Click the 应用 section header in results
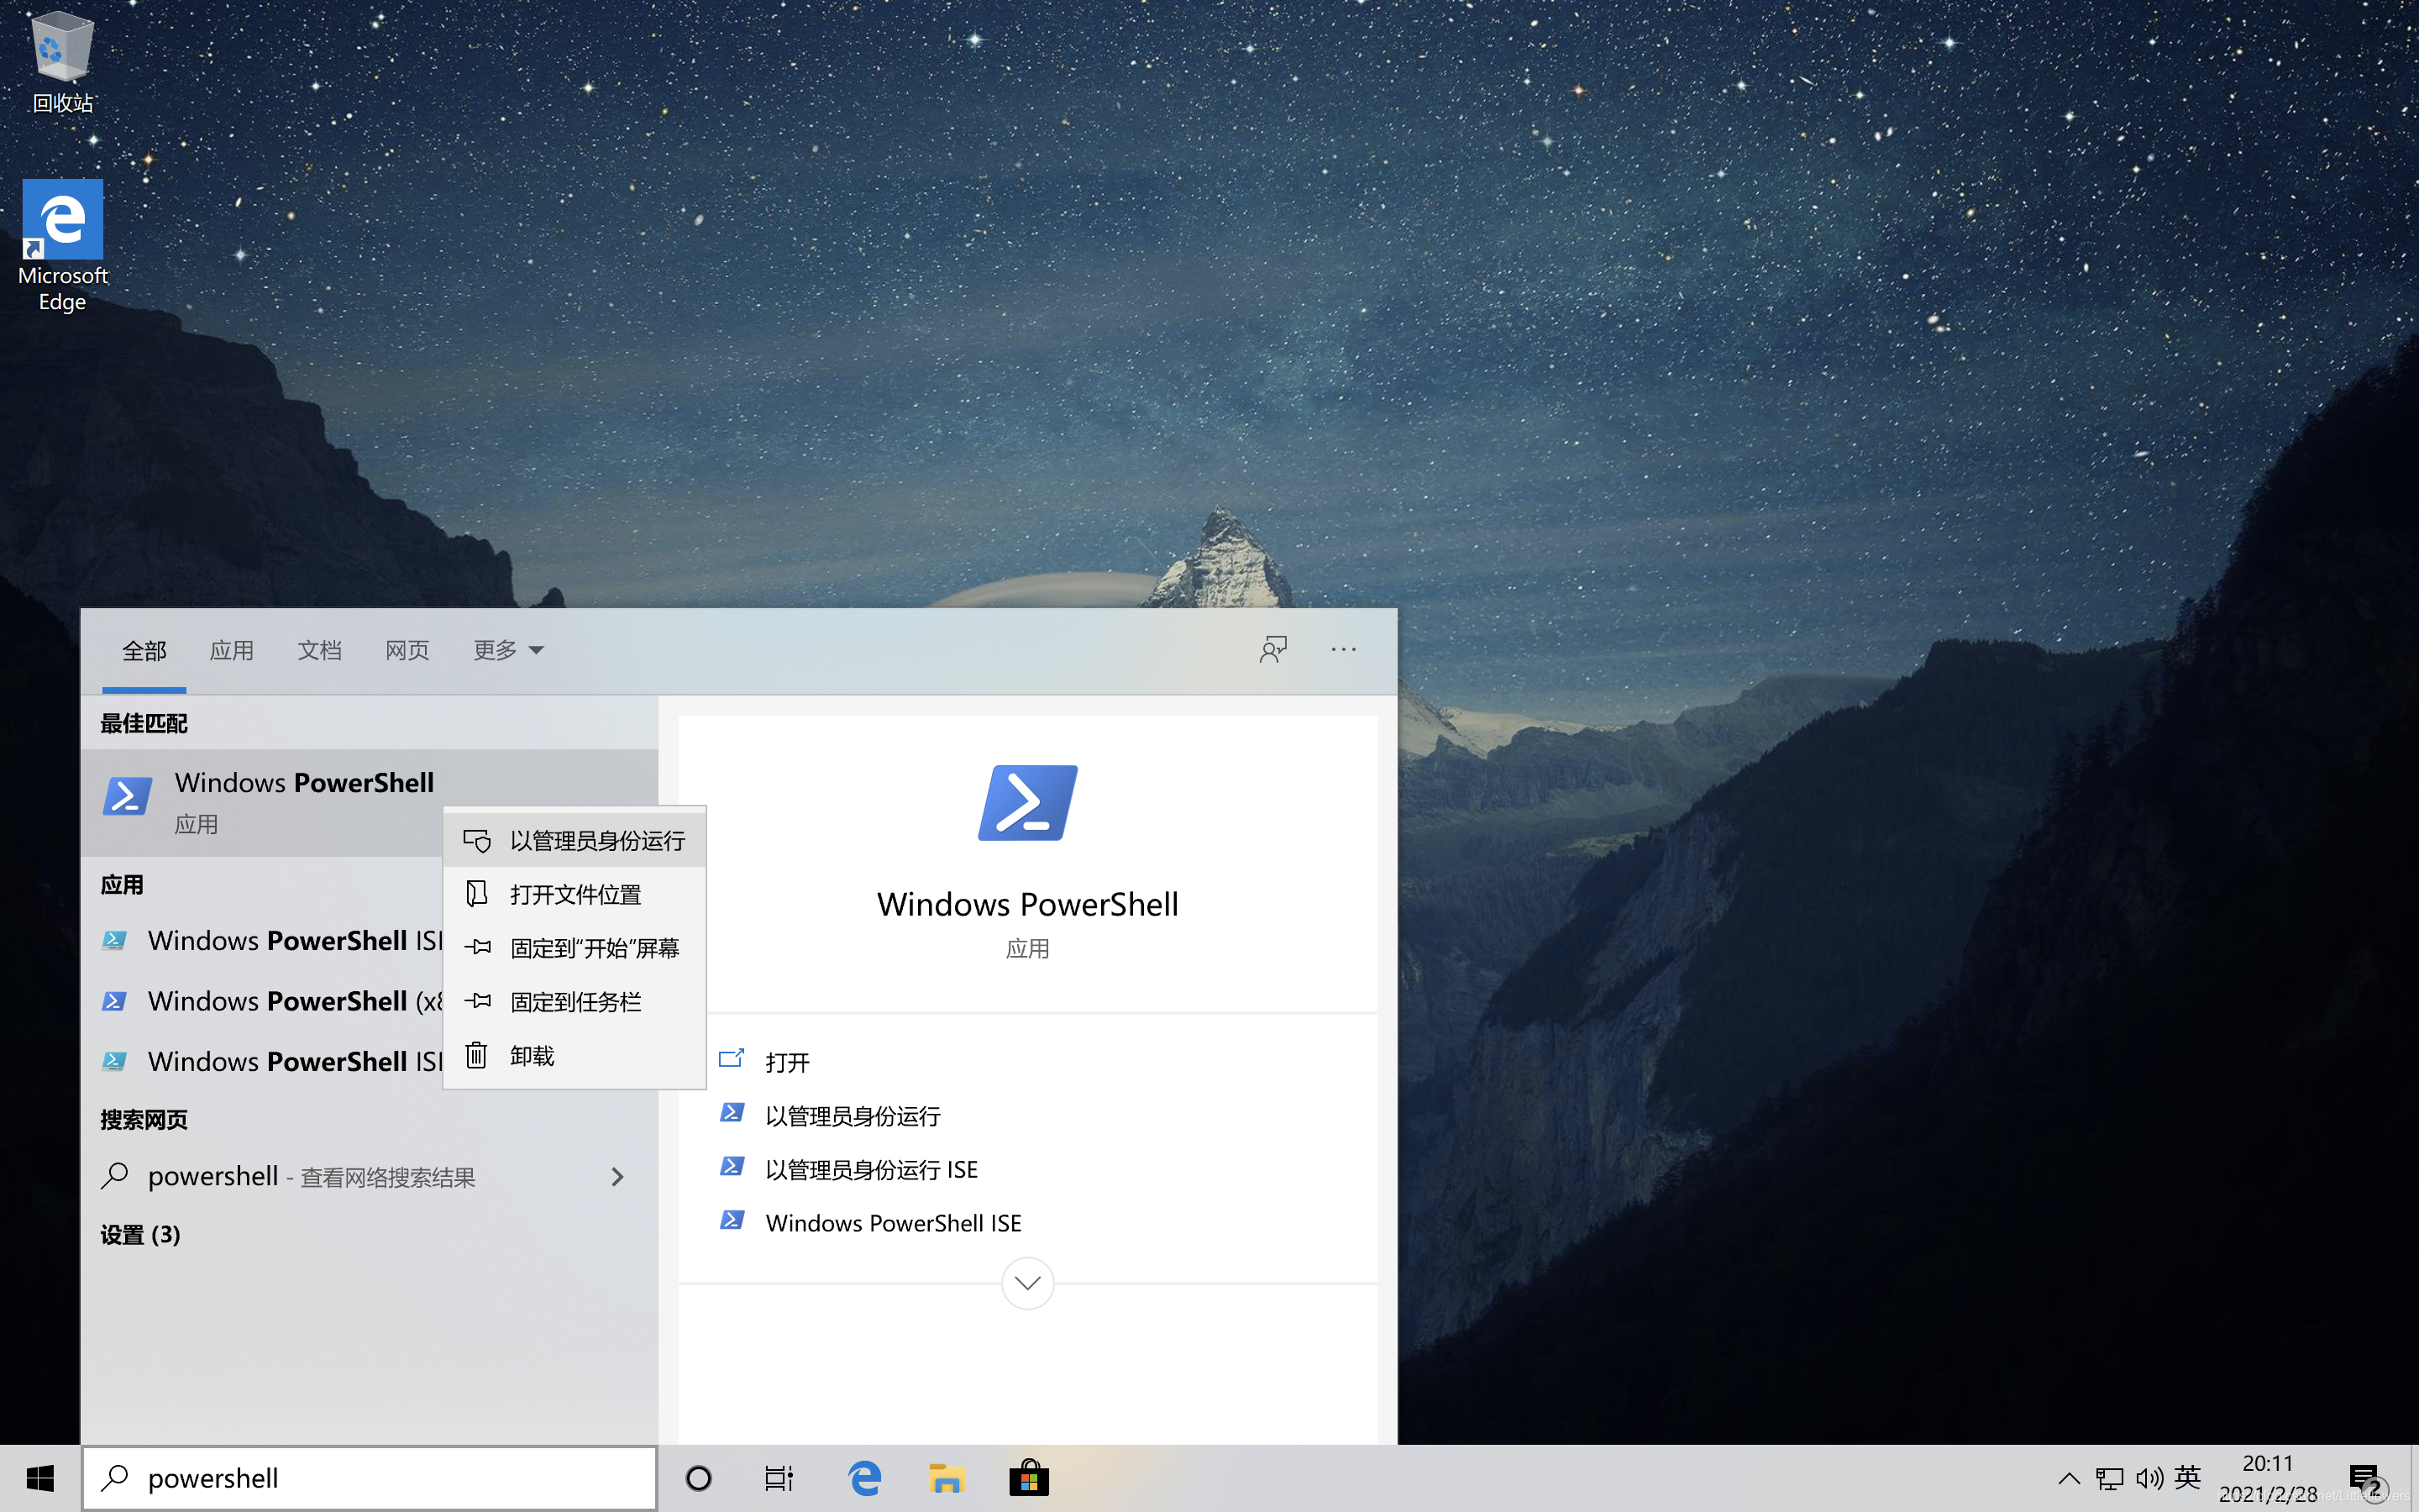Viewport: 2419px width, 1512px height. pyautogui.click(x=122, y=885)
